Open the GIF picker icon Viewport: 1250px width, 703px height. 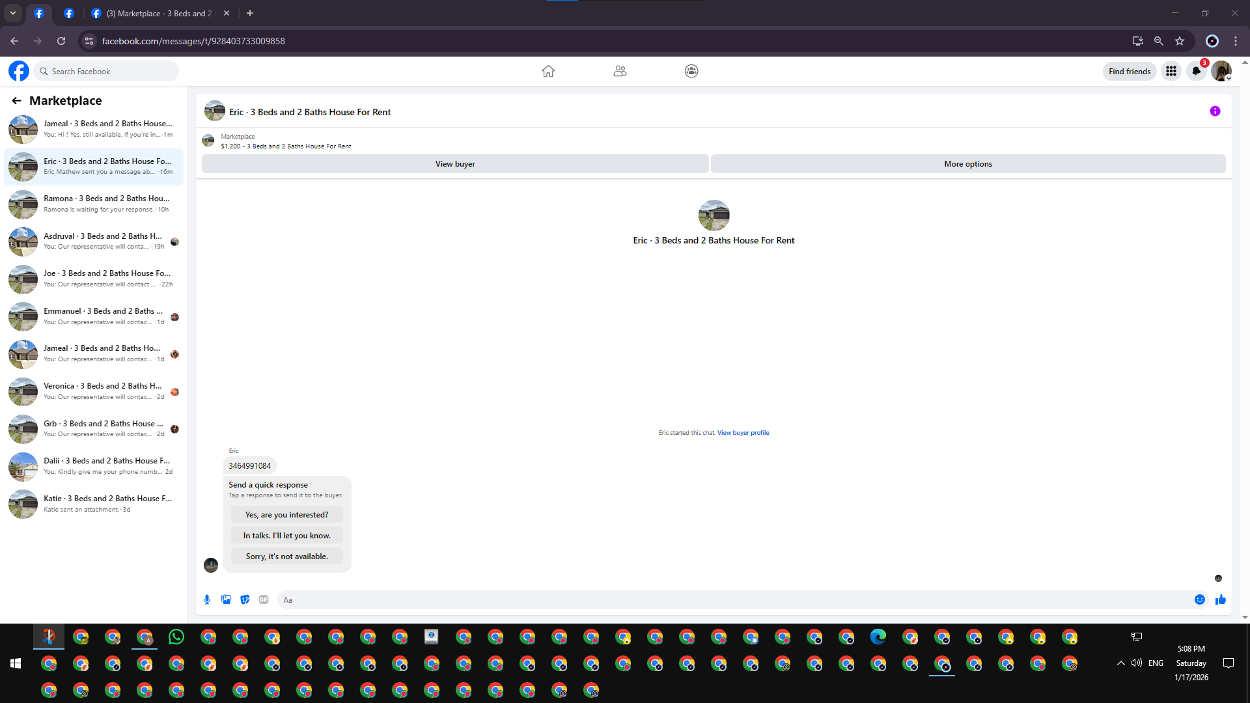(x=264, y=600)
